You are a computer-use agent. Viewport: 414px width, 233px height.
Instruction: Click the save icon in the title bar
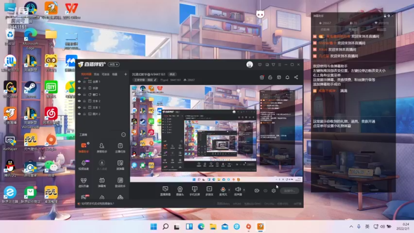click(267, 64)
